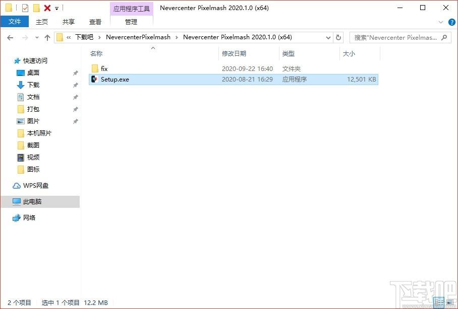Click the Setup.exe application icon

tap(94, 79)
